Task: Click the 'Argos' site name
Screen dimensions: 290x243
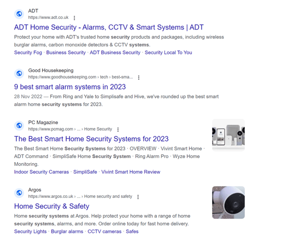Action: (35, 190)
